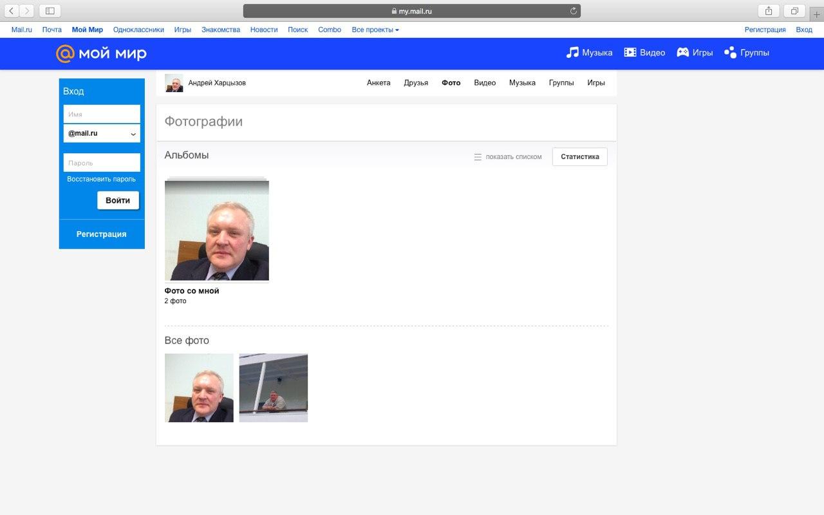Open Поиск in the top bar

click(x=298, y=30)
